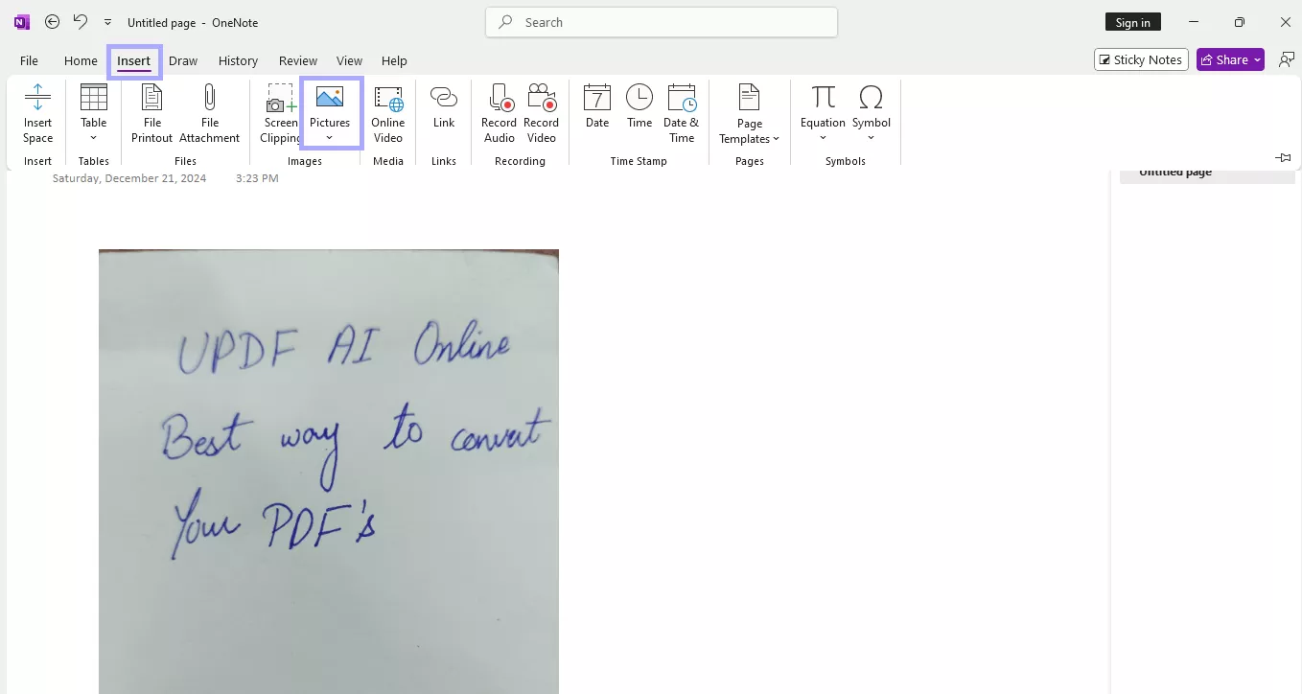Screen dimensions: 1302x694
Task: Insert a Date & Time stamp
Action: (681, 112)
